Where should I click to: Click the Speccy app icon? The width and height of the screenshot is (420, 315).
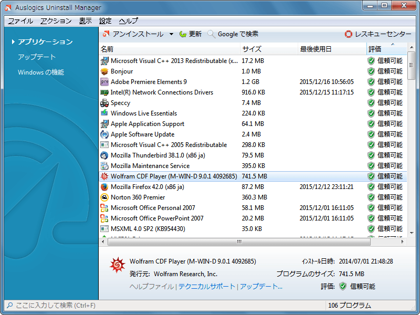104,103
